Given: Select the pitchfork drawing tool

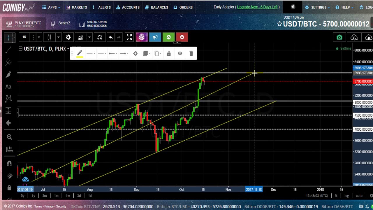Looking at the screenshot, I should click(8, 62).
